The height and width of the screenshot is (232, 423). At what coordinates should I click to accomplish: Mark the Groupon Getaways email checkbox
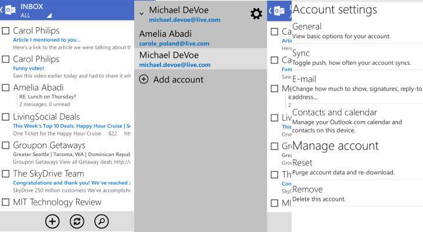tap(6, 146)
